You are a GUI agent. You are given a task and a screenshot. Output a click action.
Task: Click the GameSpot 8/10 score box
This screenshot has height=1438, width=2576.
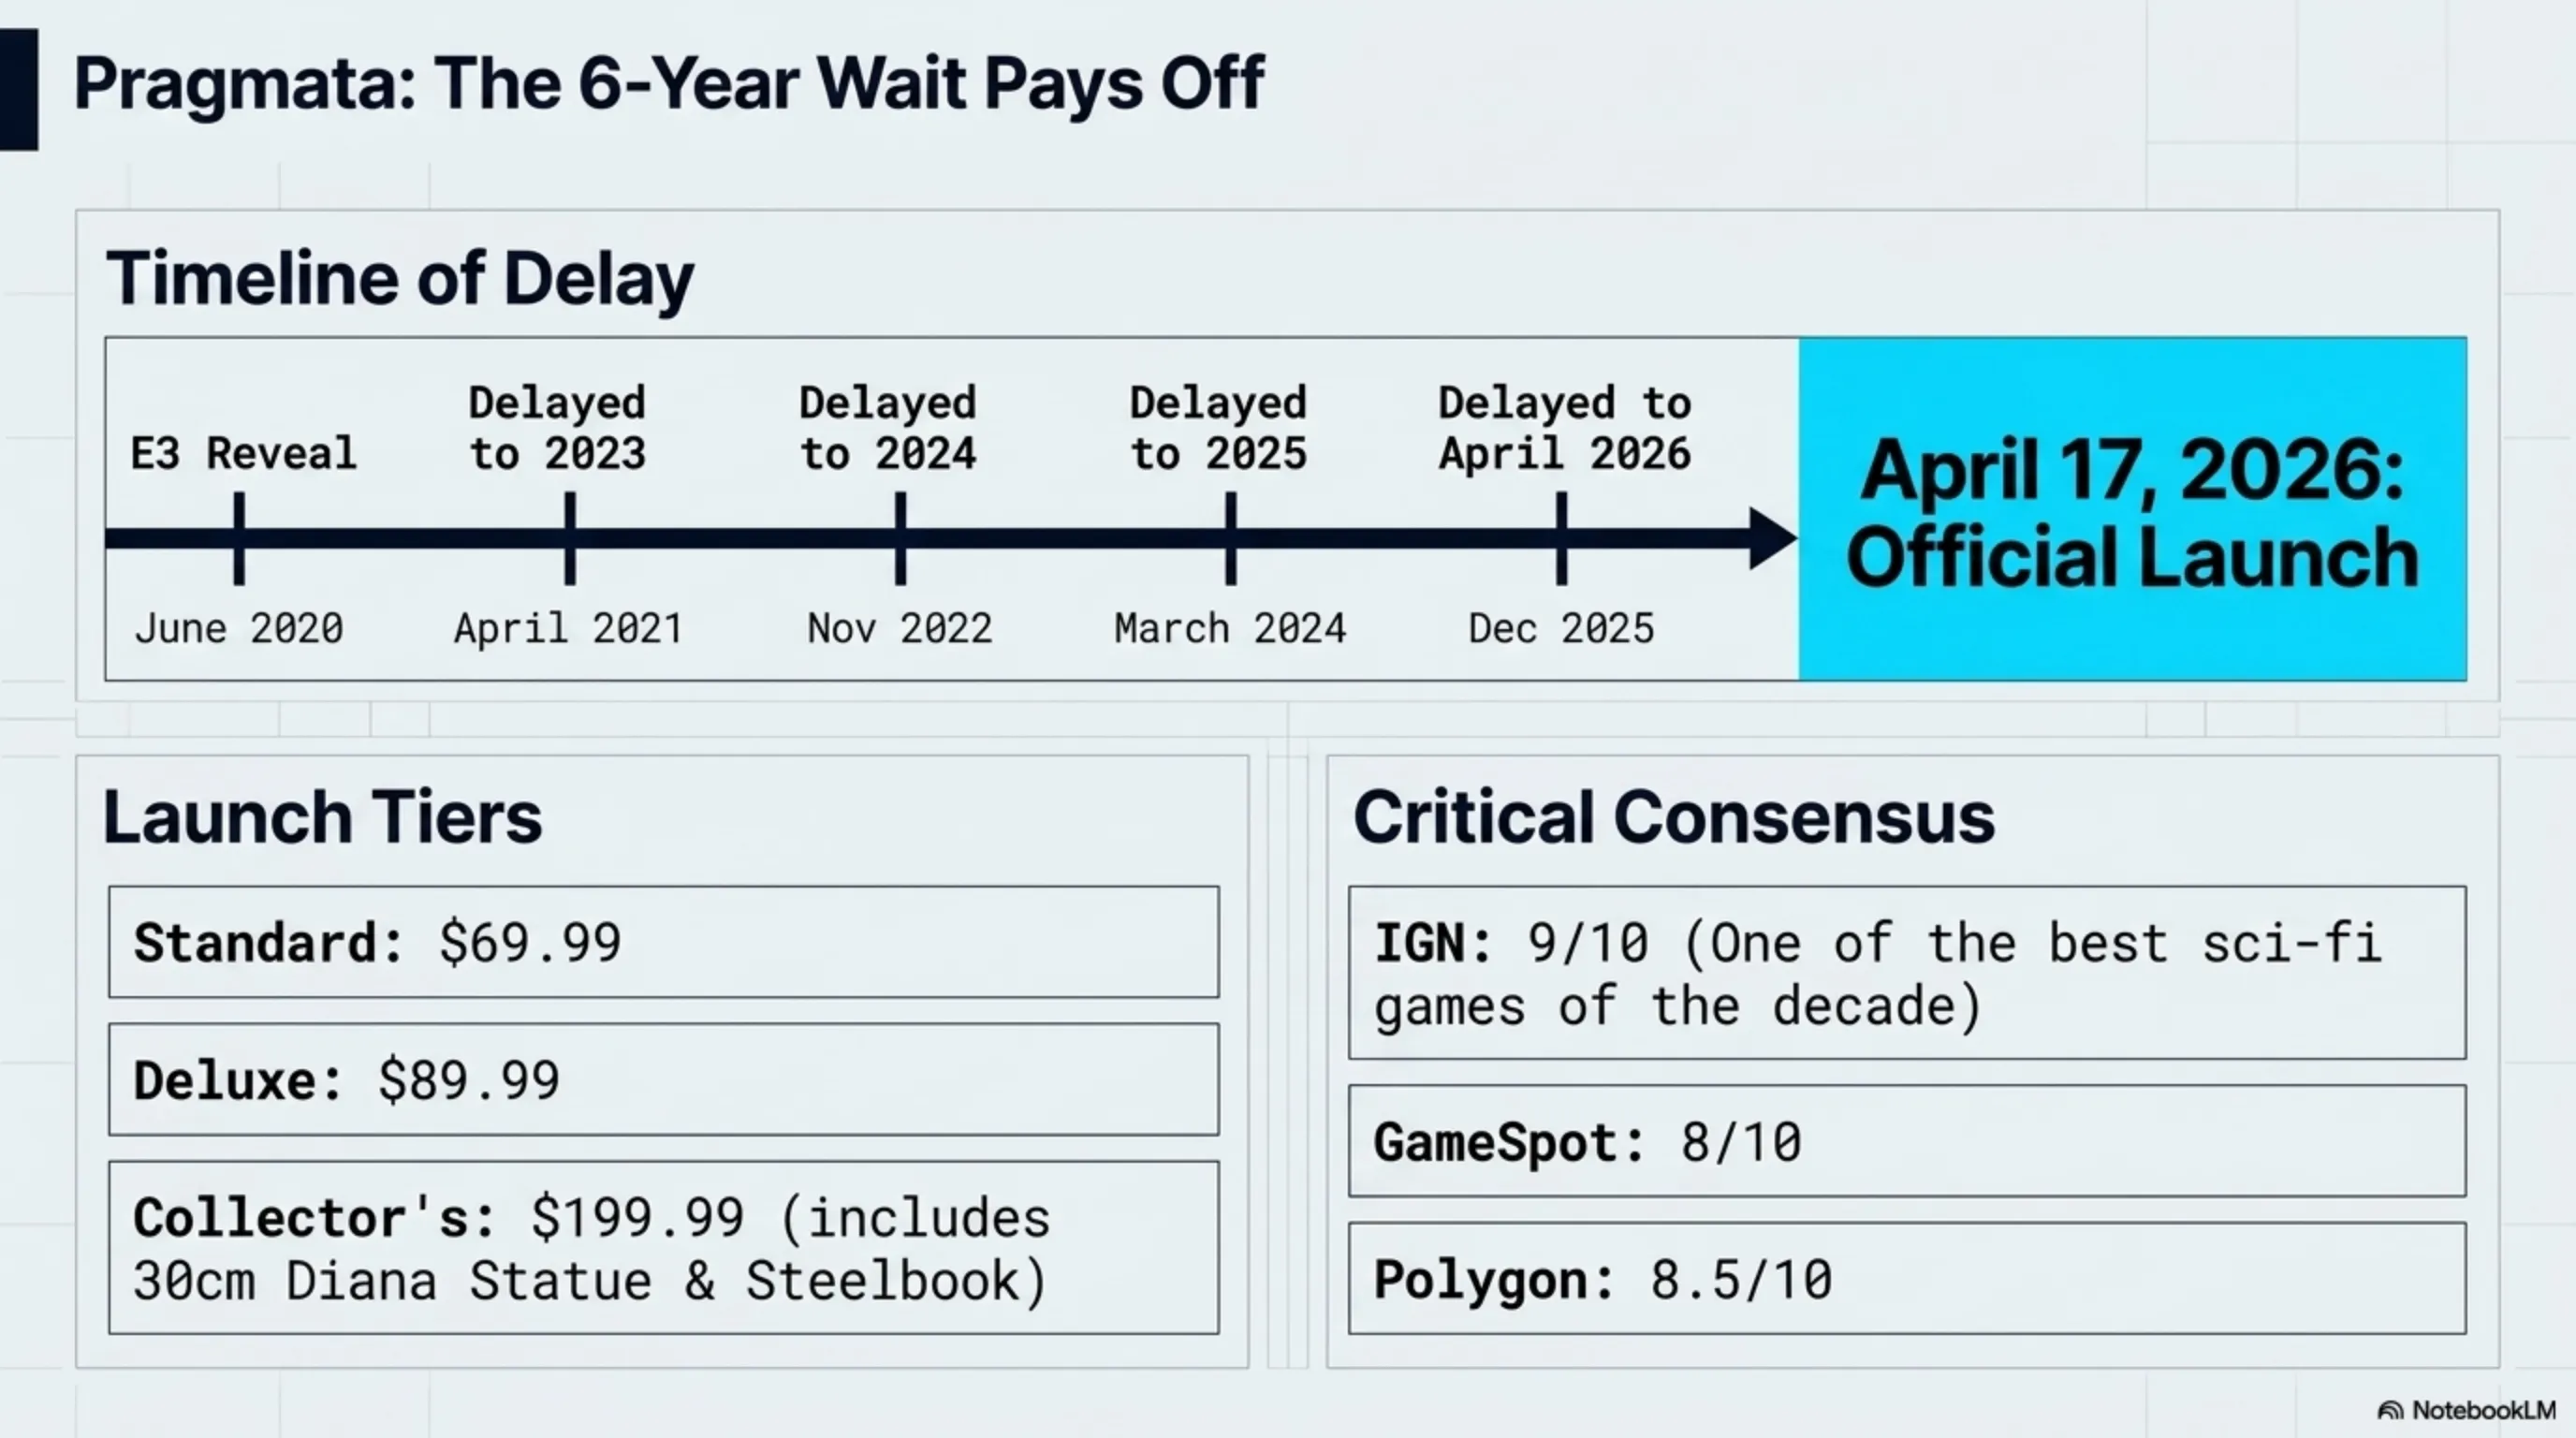(1906, 1141)
